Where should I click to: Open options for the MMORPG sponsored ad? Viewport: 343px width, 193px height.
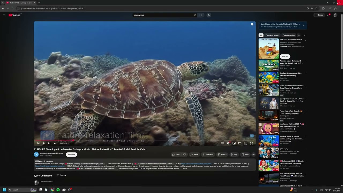(x=306, y=40)
